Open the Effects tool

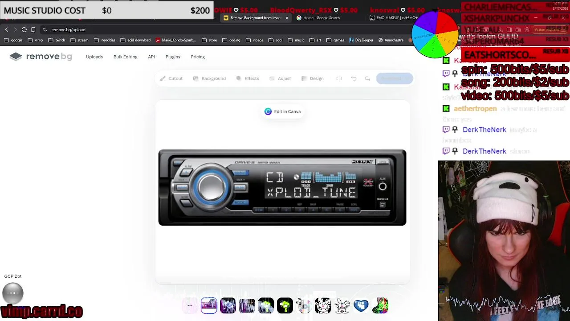coord(247,78)
